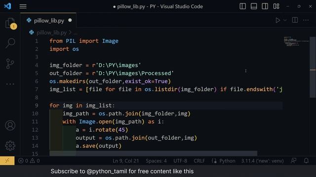Viewport: 316px width, 177px height.
Task: Click 'output' at the start of line 13
Action: coord(85,138)
